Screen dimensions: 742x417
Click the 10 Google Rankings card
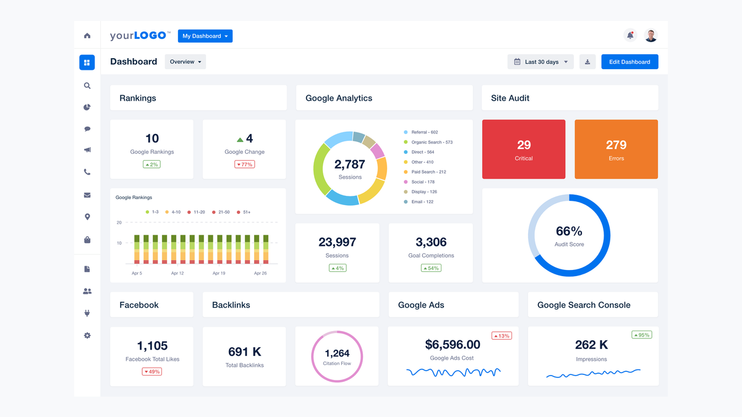pyautogui.click(x=151, y=150)
